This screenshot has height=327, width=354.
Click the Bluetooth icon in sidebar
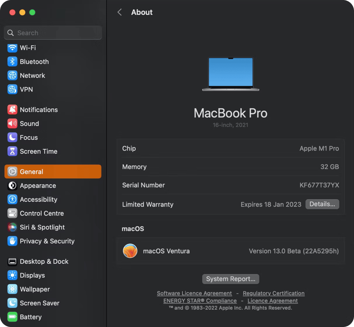click(12, 62)
